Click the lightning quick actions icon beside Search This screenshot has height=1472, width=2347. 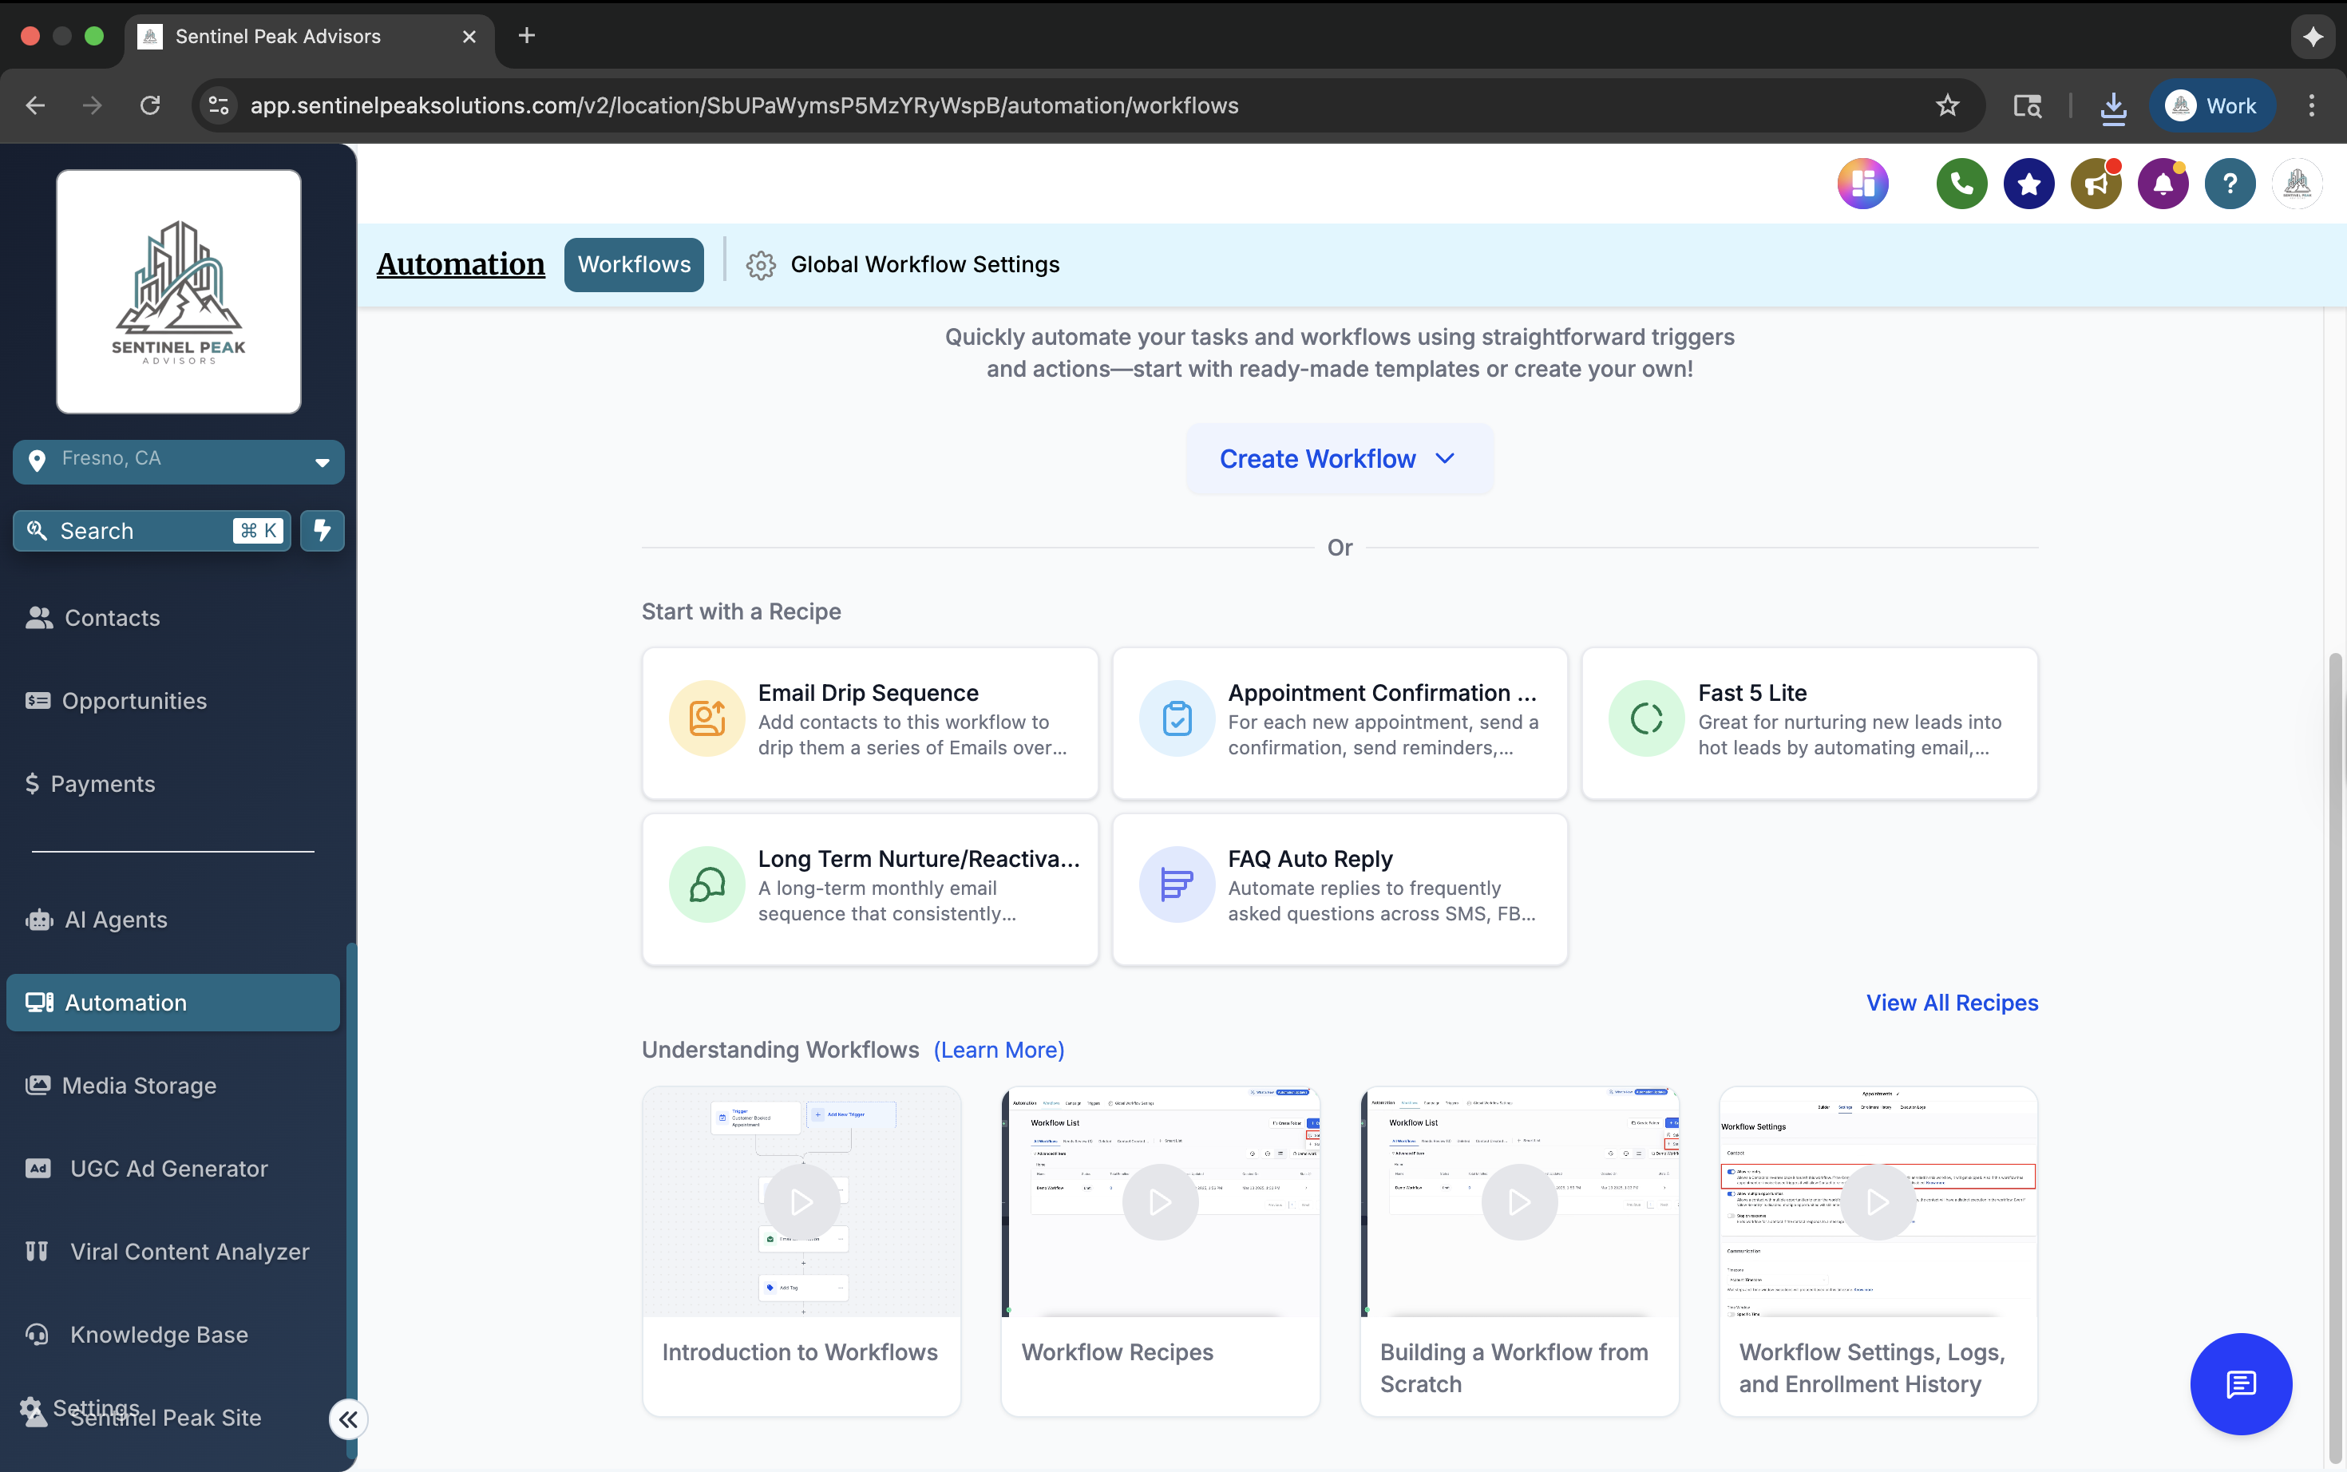pos(323,531)
